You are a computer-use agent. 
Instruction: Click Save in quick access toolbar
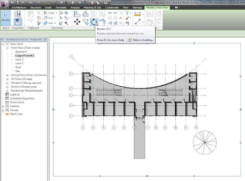(18, 3)
